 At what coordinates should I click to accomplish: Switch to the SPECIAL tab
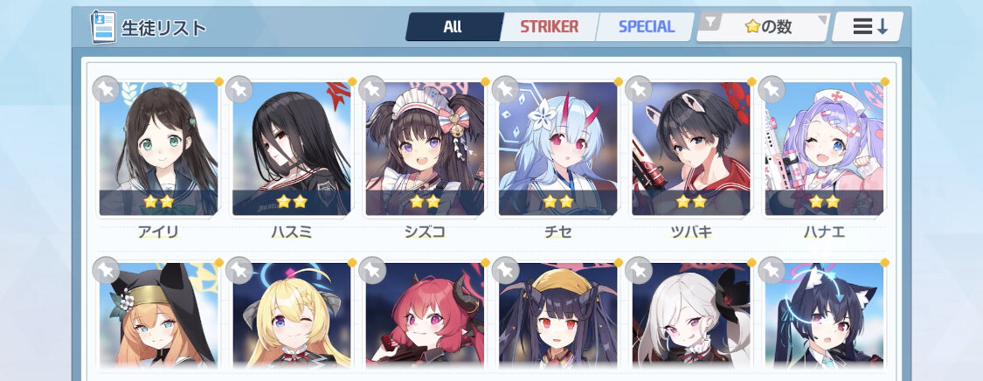(647, 27)
